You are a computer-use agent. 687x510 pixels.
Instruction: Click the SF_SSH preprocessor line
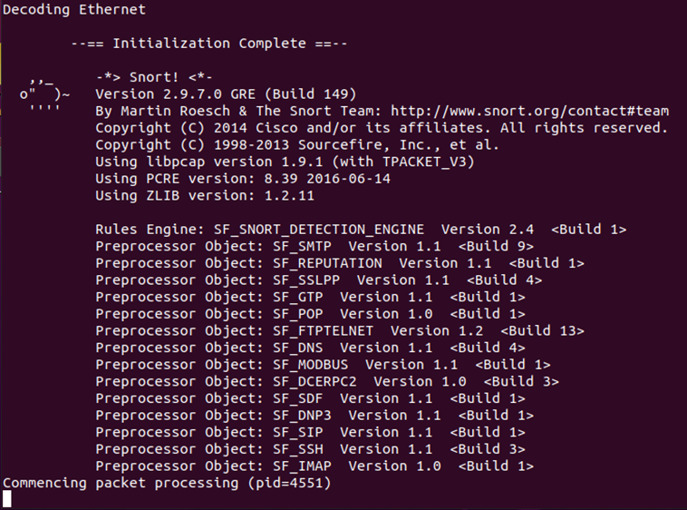pyautogui.click(x=309, y=449)
